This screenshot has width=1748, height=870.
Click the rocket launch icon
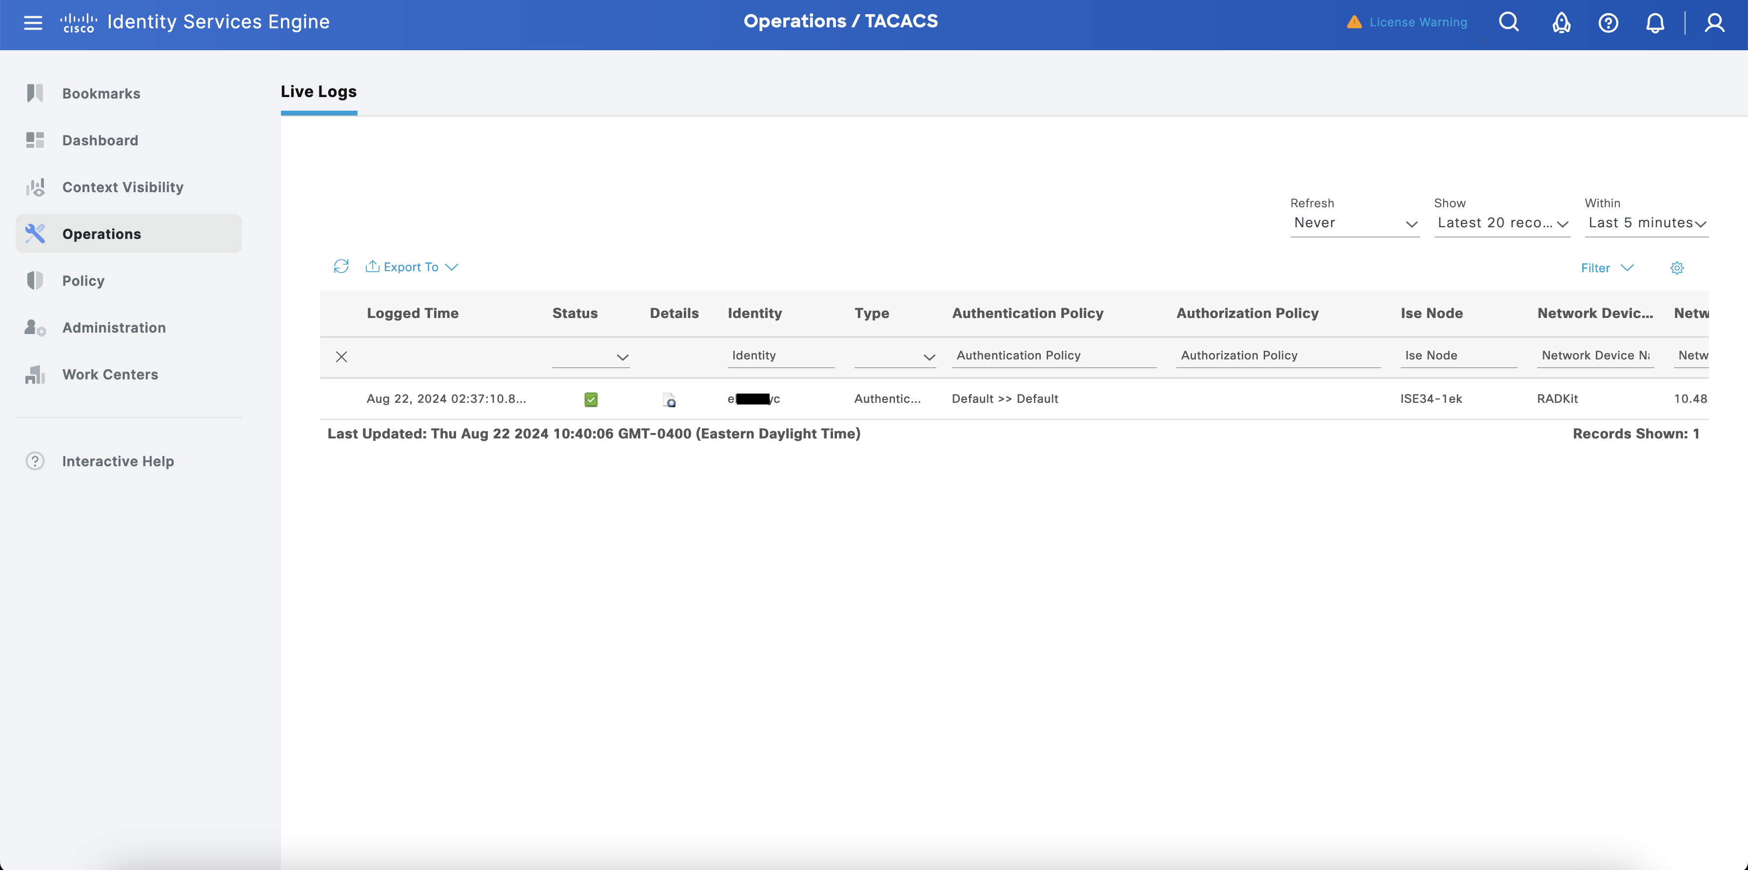pyautogui.click(x=1561, y=22)
